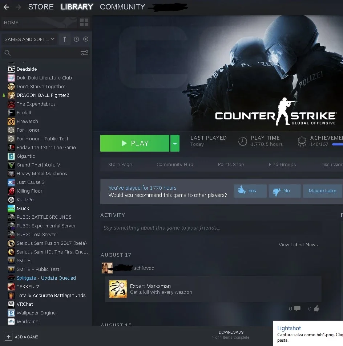The height and width of the screenshot is (346, 343).
Task: Click the Warframe icon
Action: 11,322
